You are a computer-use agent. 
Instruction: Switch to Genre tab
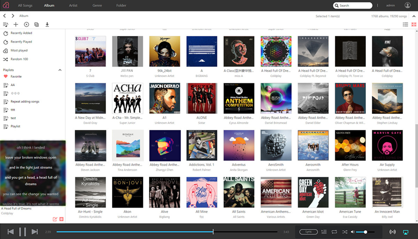tap(97, 5)
